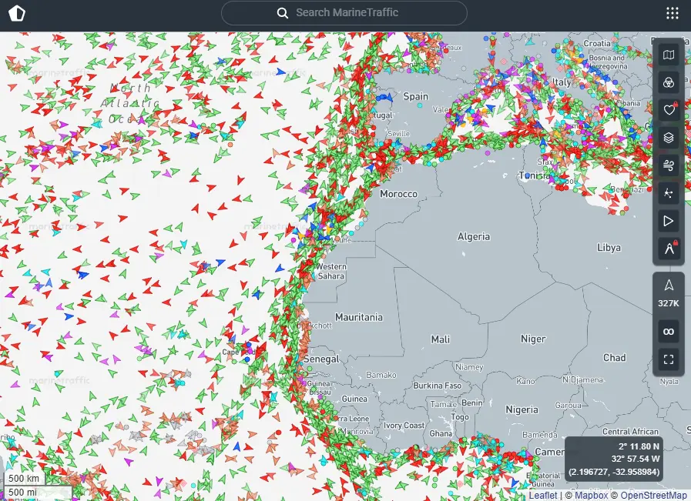This screenshot has height=501, width=691.
Task: Enter fullscreen map mode
Action: [x=669, y=359]
